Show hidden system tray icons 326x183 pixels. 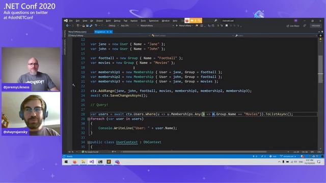point(279,162)
